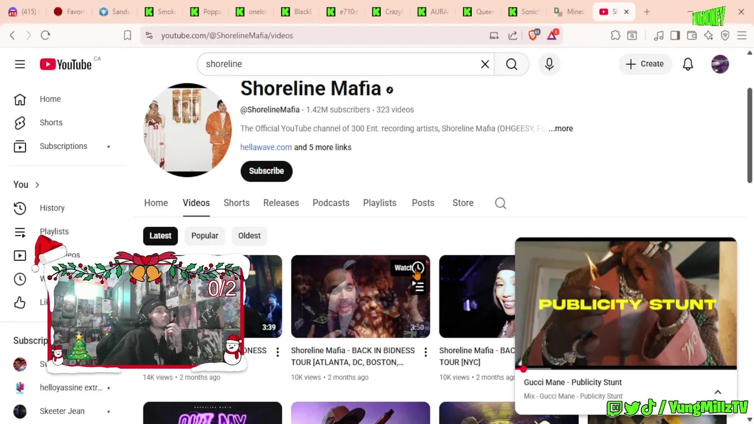Add the second video to Watch later
This screenshot has width=754, height=424.
pos(418,268)
